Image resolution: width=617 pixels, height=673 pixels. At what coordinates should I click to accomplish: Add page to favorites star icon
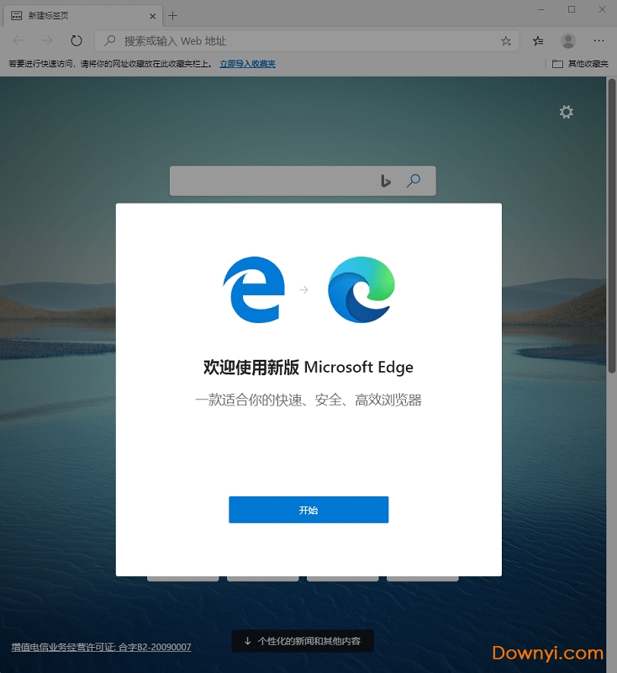pyautogui.click(x=506, y=40)
